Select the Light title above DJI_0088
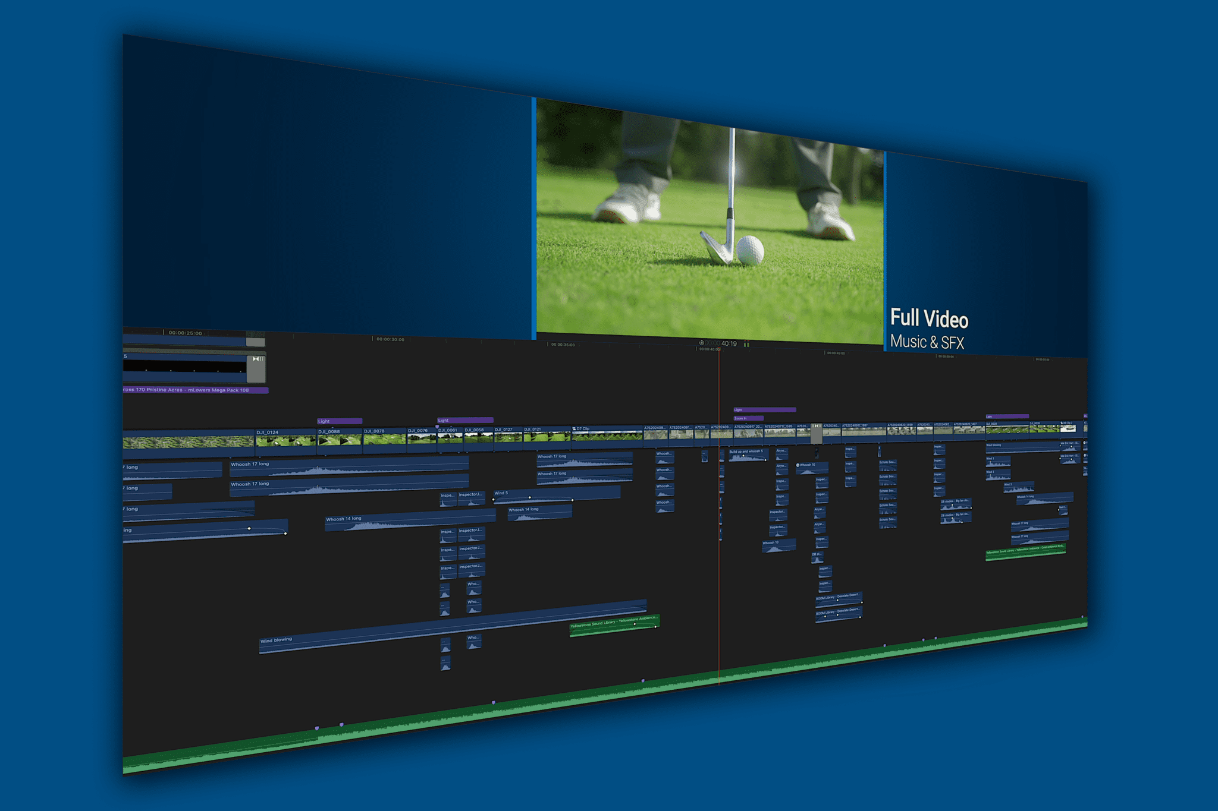 click(x=340, y=421)
